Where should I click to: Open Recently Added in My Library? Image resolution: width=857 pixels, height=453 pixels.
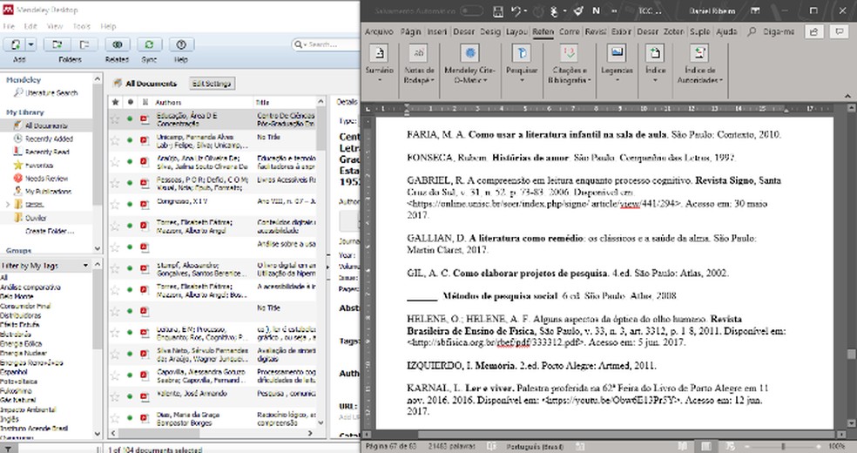click(49, 139)
